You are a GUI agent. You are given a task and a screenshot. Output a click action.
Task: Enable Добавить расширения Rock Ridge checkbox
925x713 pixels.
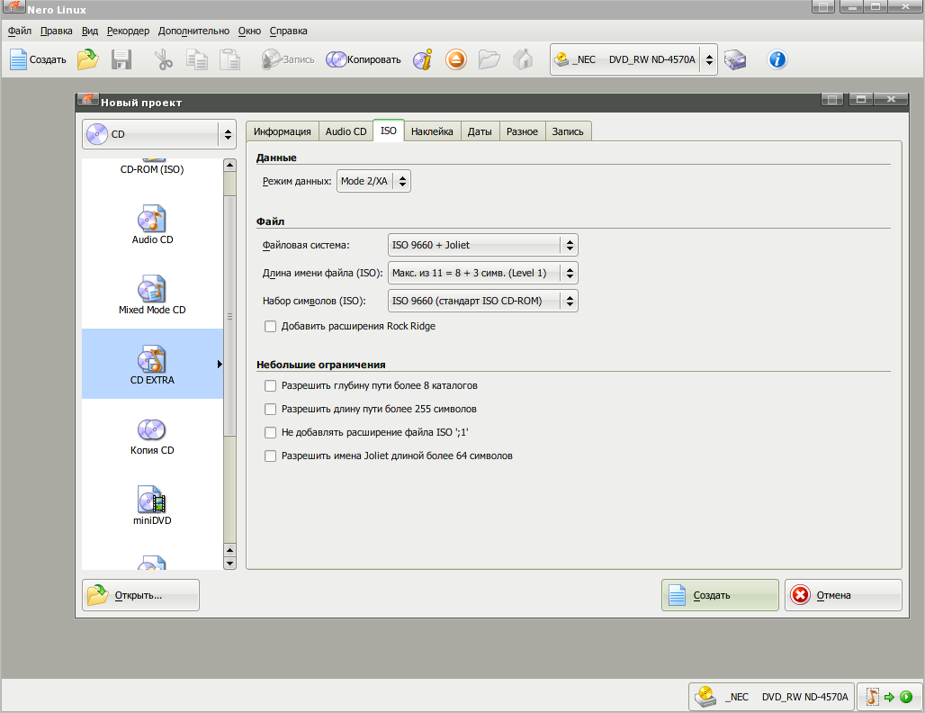click(x=270, y=327)
